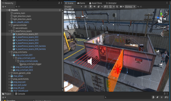Select fx_laserFence_lasers_004

pyautogui.click(x=27, y=43)
